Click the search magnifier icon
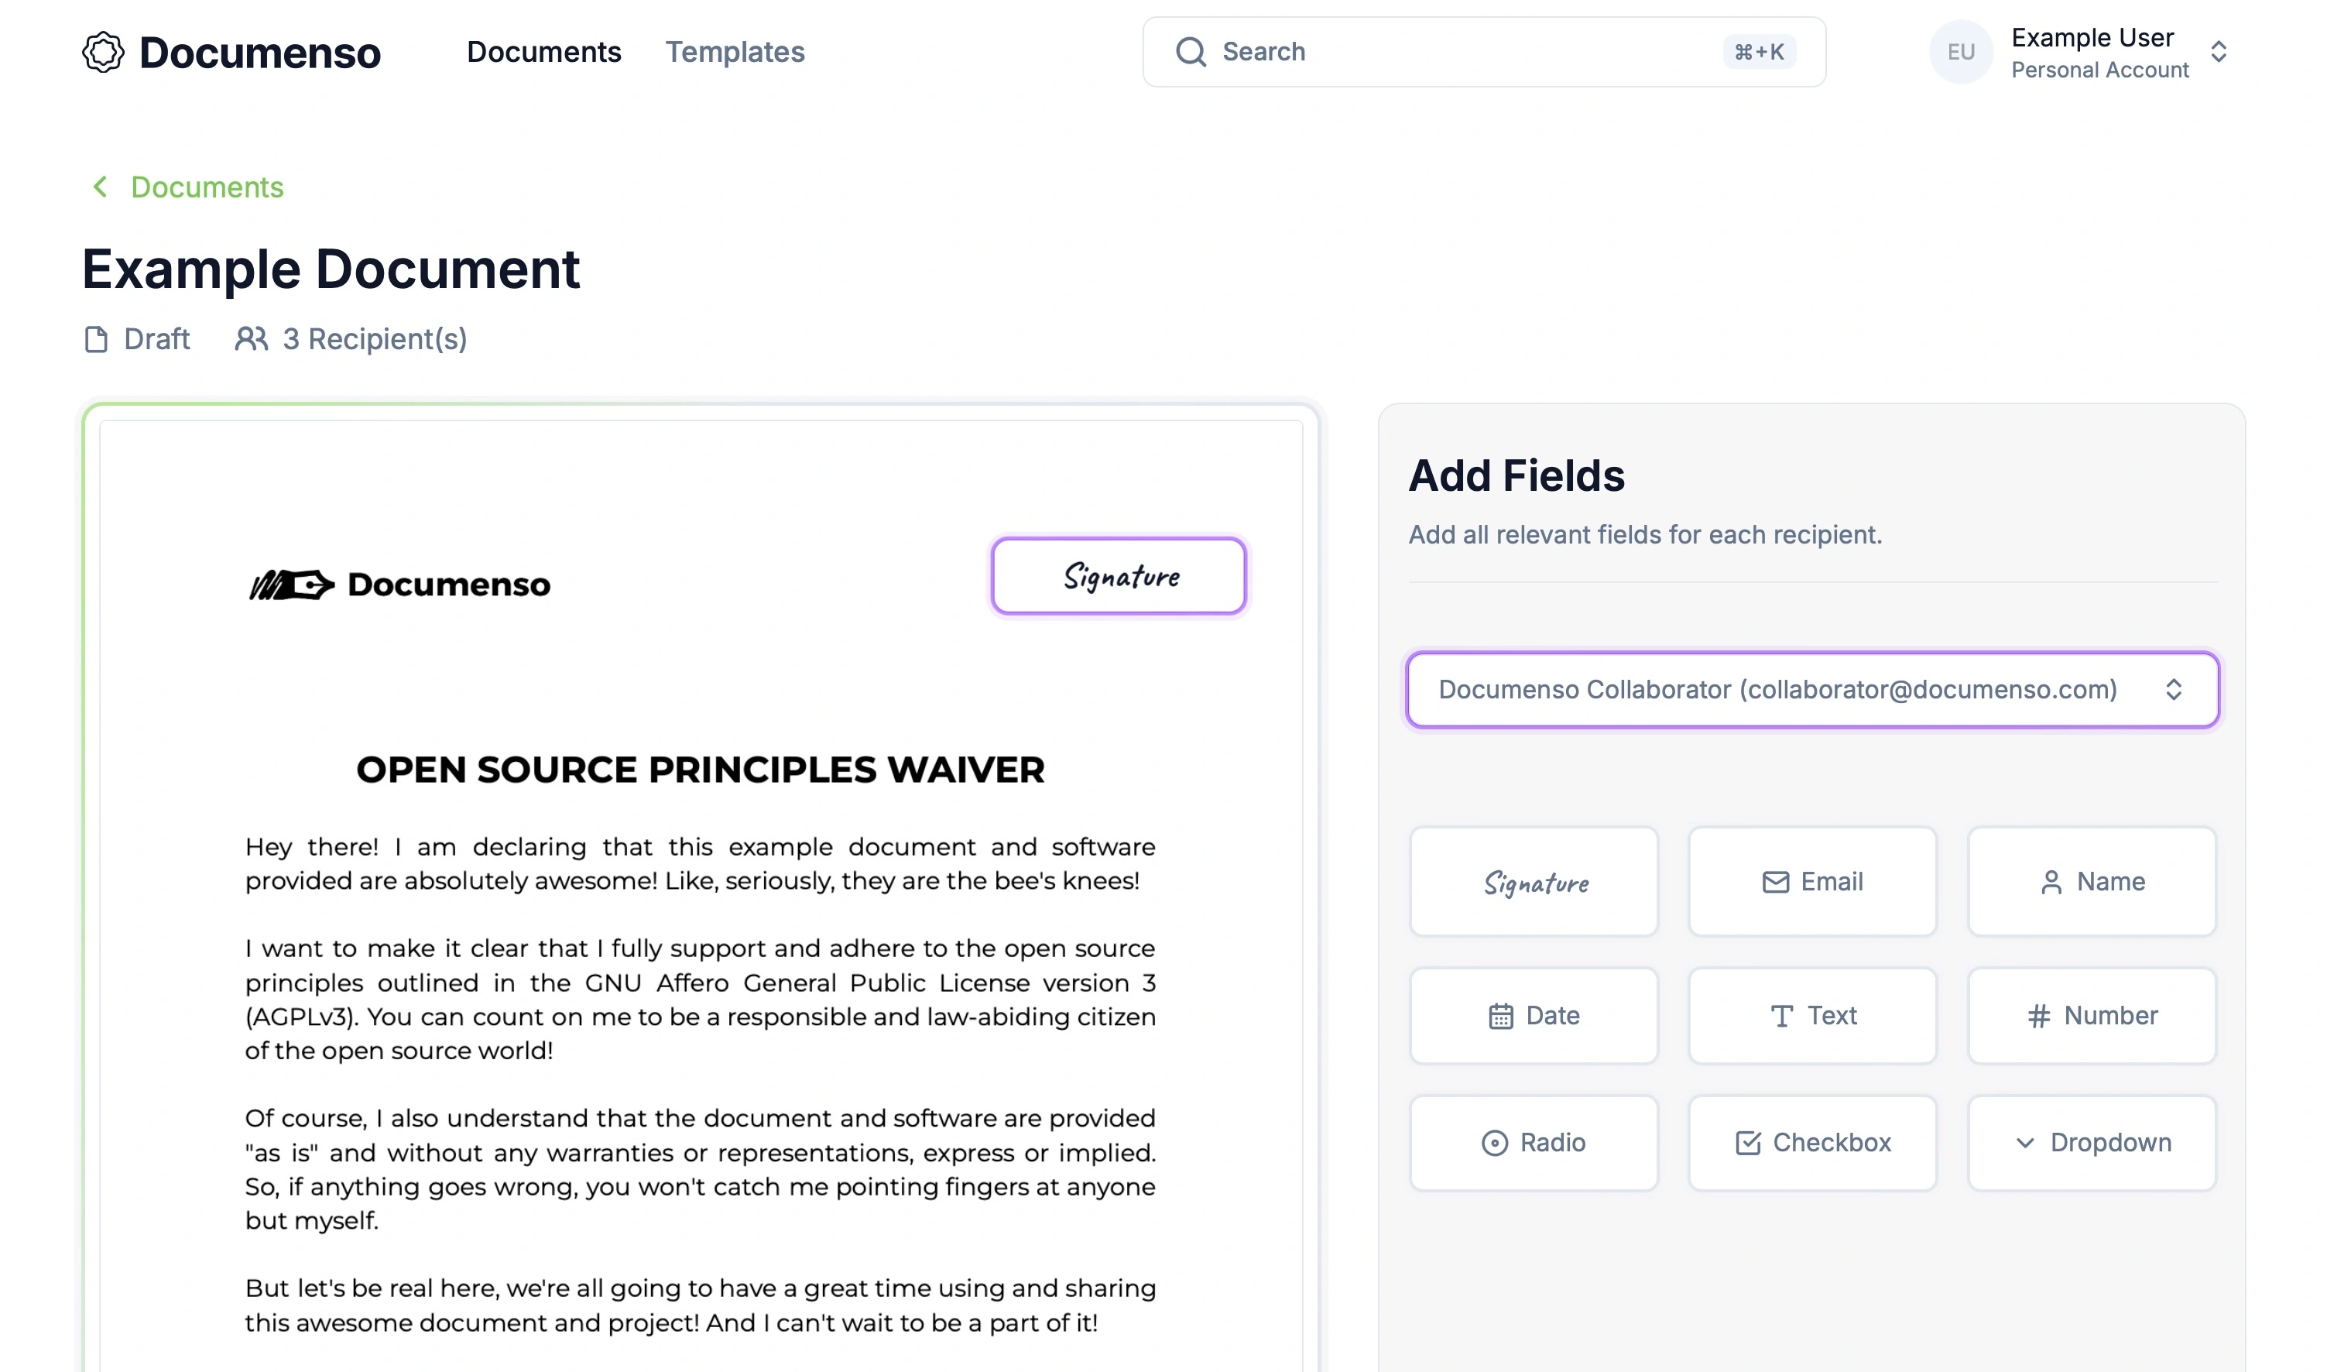Image resolution: width=2327 pixels, height=1372 pixels. (1191, 52)
